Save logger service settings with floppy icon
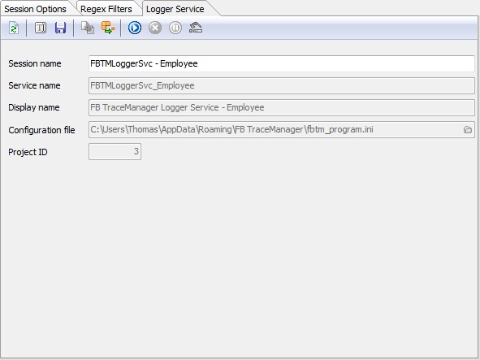 60,28
